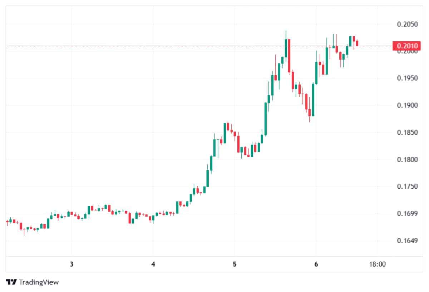Select the 0.1699 price label

407,214
